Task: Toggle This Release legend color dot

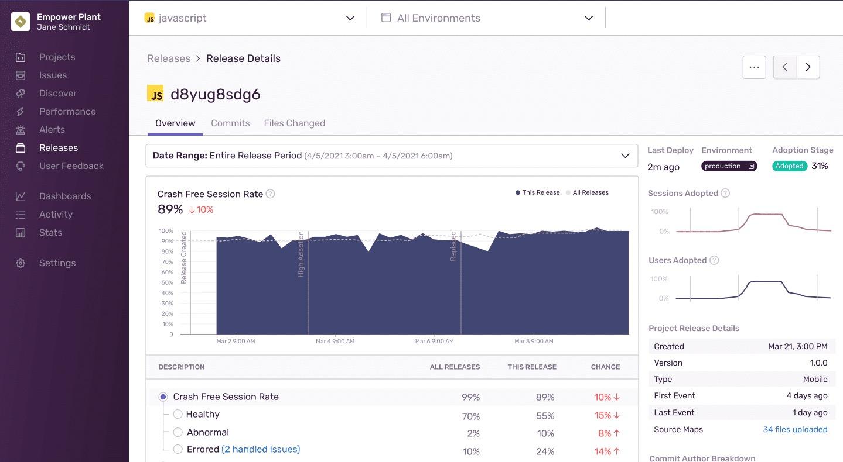Action: click(518, 192)
